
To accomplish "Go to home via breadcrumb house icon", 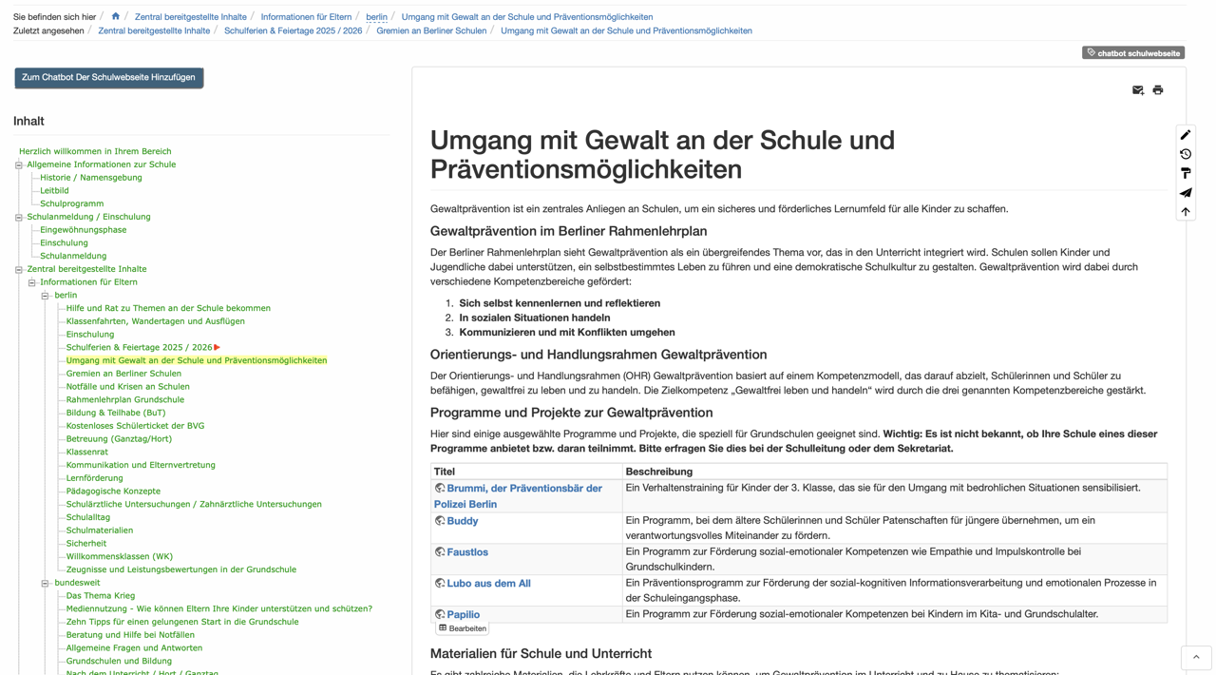I will (116, 16).
